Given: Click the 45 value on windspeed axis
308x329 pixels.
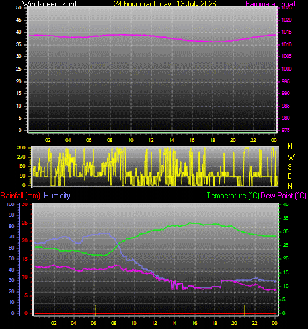Looking at the screenshot, I should (19, 20).
